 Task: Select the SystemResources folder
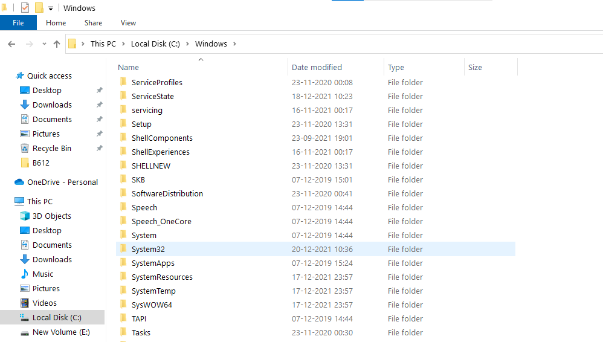coord(162,277)
